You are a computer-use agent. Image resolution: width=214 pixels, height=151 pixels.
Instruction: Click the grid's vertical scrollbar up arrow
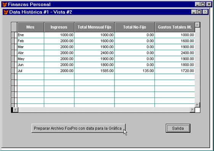pos(197,25)
